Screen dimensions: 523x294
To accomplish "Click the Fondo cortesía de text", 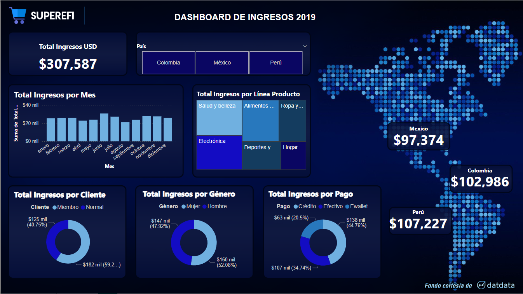I will click(x=448, y=285).
